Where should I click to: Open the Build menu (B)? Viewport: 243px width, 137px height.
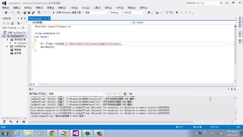click(x=50, y=8)
